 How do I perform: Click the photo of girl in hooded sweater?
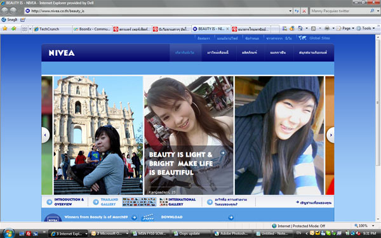tap(279, 135)
